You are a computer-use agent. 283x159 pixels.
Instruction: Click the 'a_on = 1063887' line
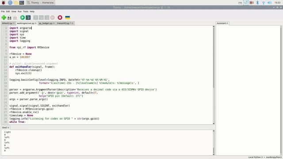[19, 57]
